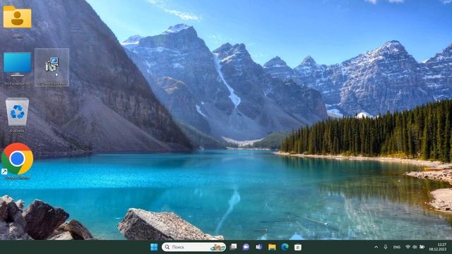Open File Explorer from the taskbar
452x254 pixels.
coord(272,247)
